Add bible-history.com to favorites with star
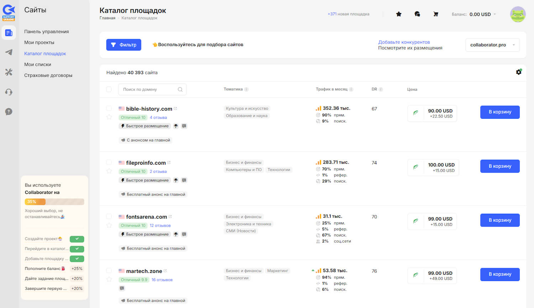Viewport: 534px width, 308px height. click(109, 117)
